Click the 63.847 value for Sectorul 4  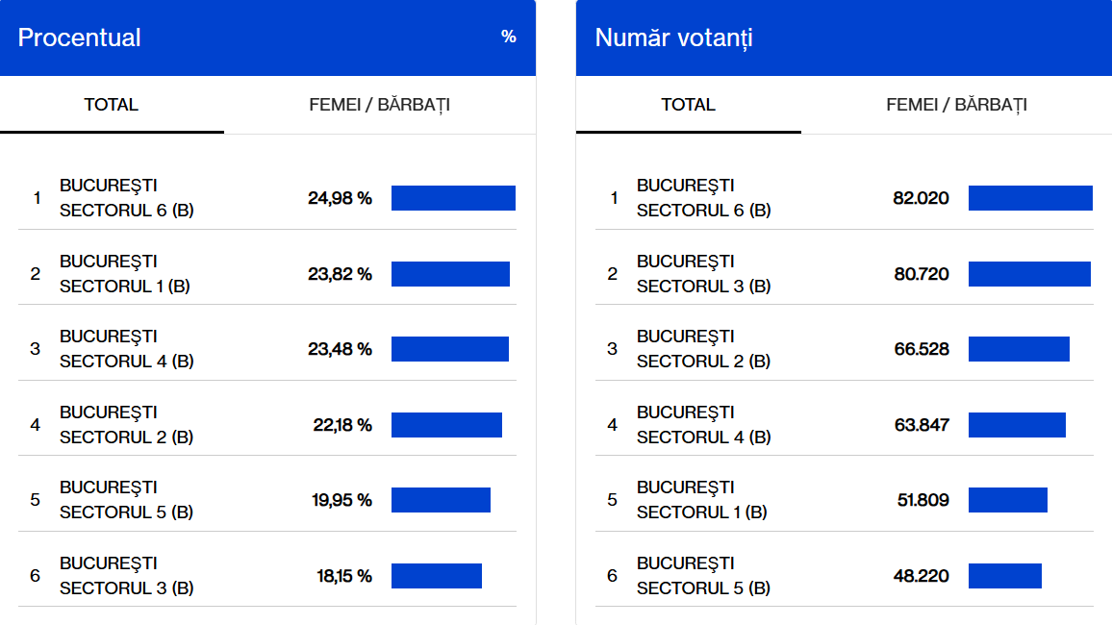point(922,425)
